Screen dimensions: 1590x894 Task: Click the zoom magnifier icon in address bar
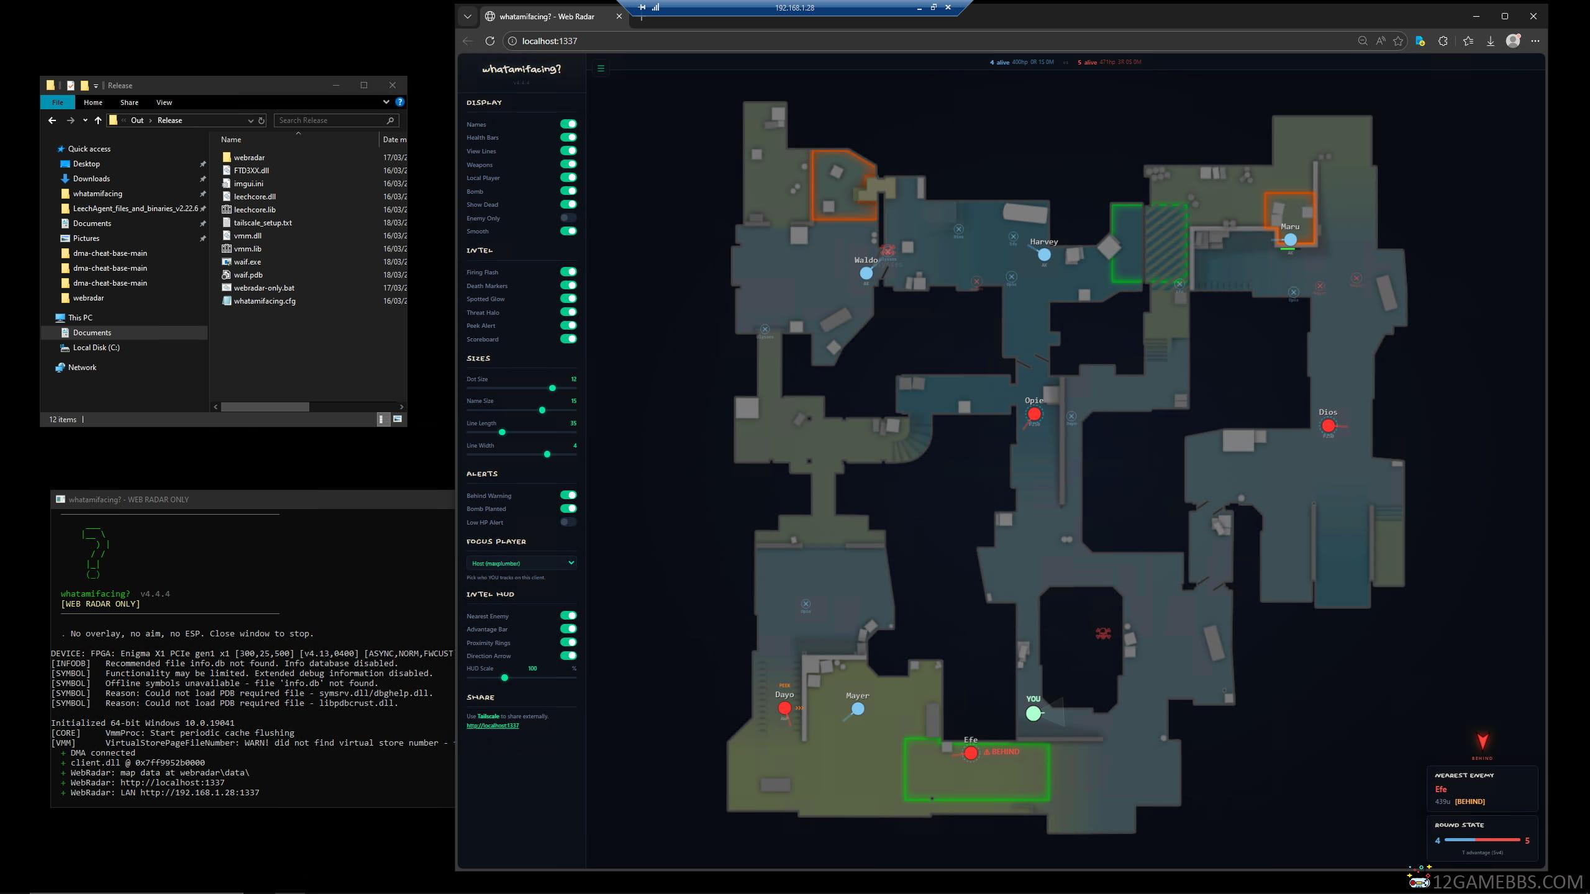[1363, 41]
